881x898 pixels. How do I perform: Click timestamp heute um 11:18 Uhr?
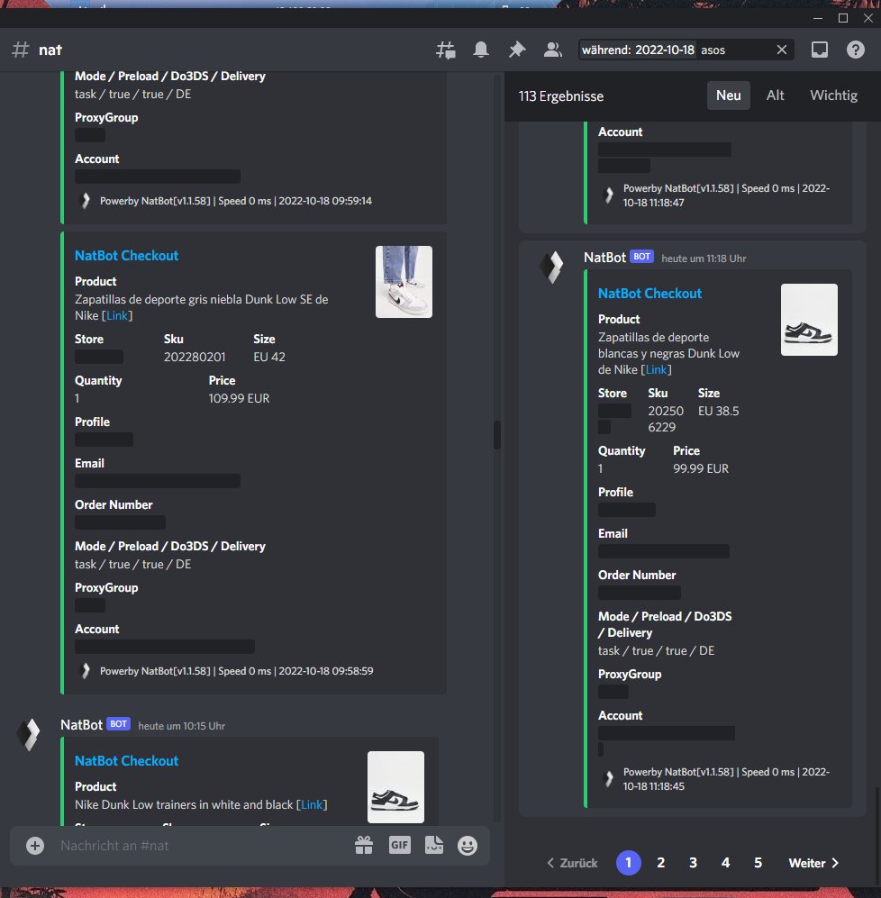704,259
